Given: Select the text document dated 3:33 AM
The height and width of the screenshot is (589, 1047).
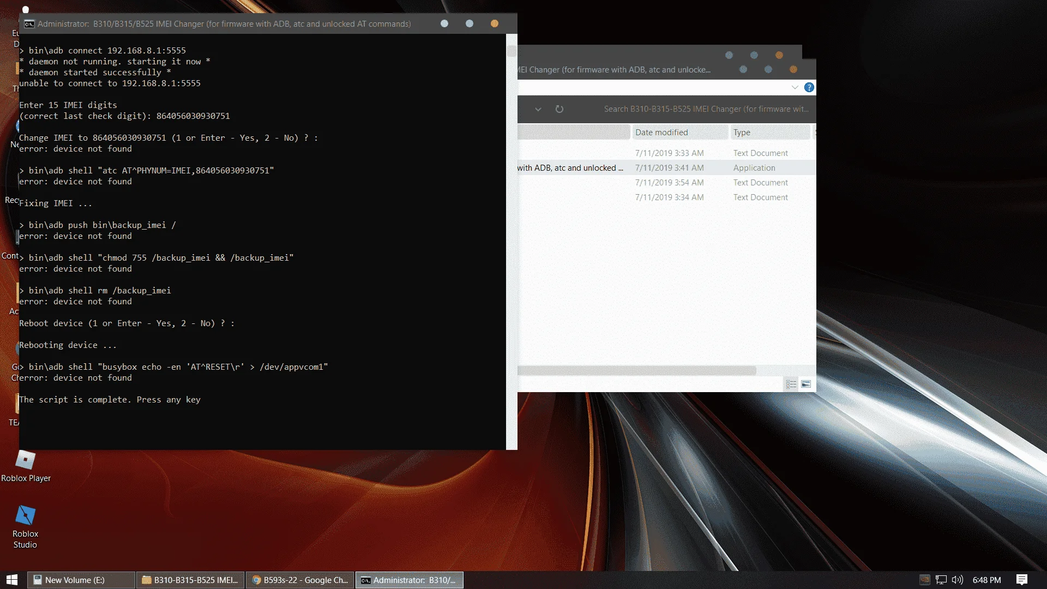Looking at the screenshot, I should point(666,153).
